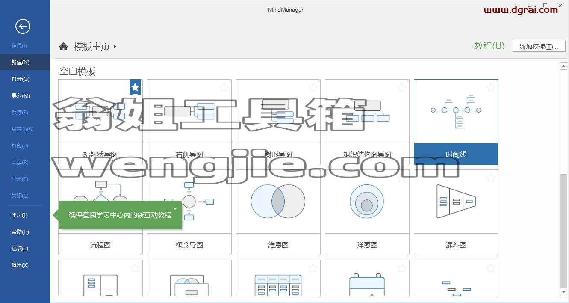Click the 保存(S) menu item
Image resolution: width=569 pixels, height=303 pixels.
(x=25, y=112)
